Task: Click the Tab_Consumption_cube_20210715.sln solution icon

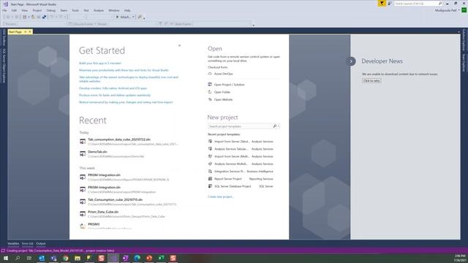Action: (83, 202)
